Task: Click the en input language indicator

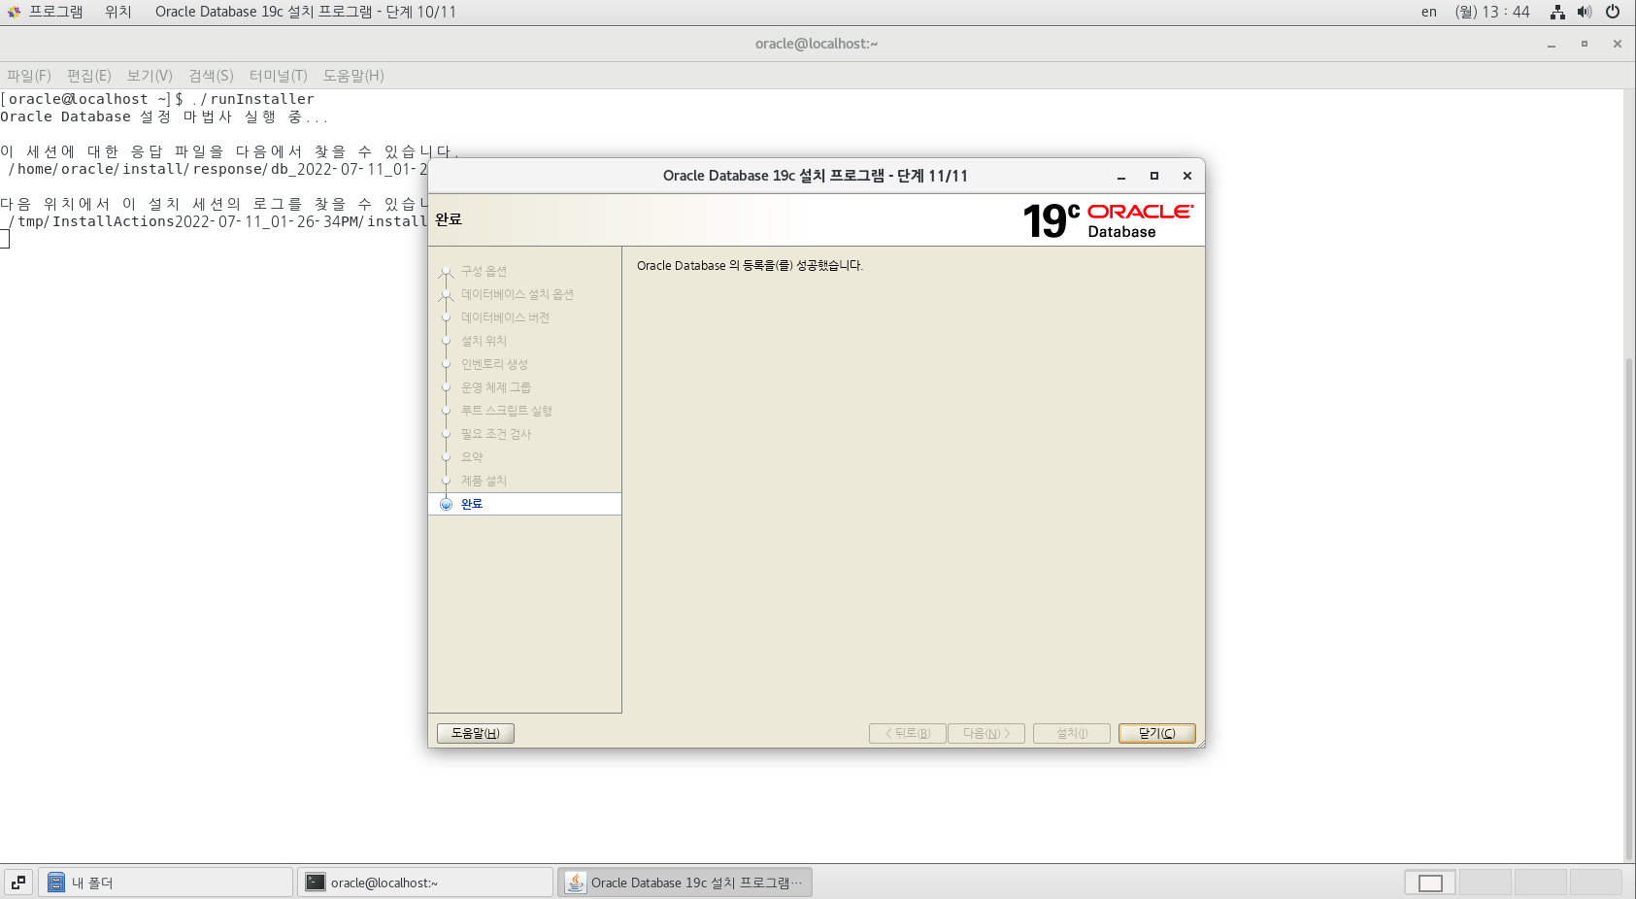Action: click(x=1429, y=12)
